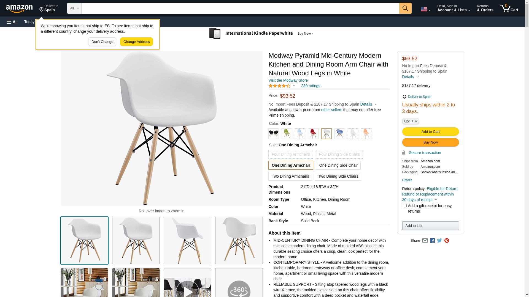This screenshot has height=297, width=529.
Task: Expand the star ratings popover arrow
Action: pyautogui.click(x=294, y=86)
